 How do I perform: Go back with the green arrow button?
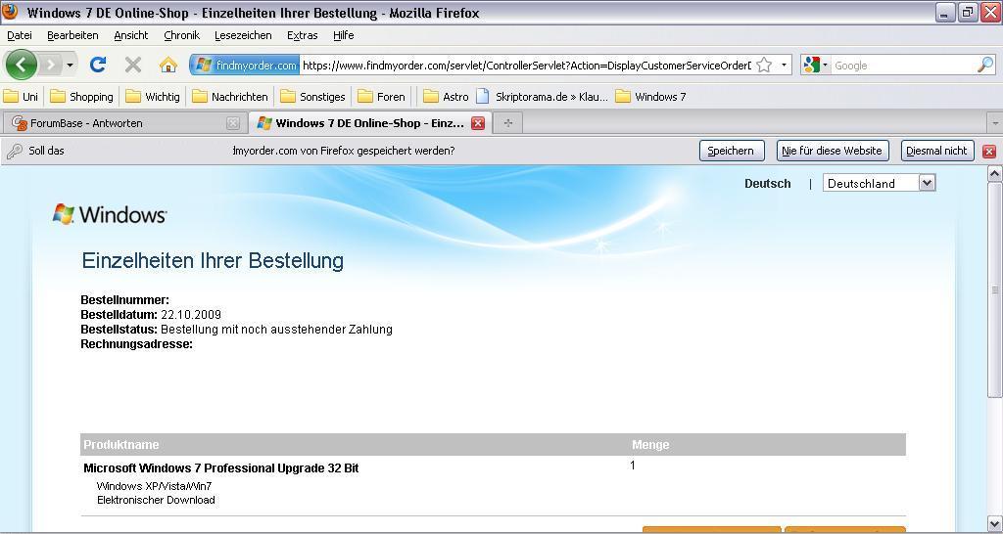tap(22, 65)
